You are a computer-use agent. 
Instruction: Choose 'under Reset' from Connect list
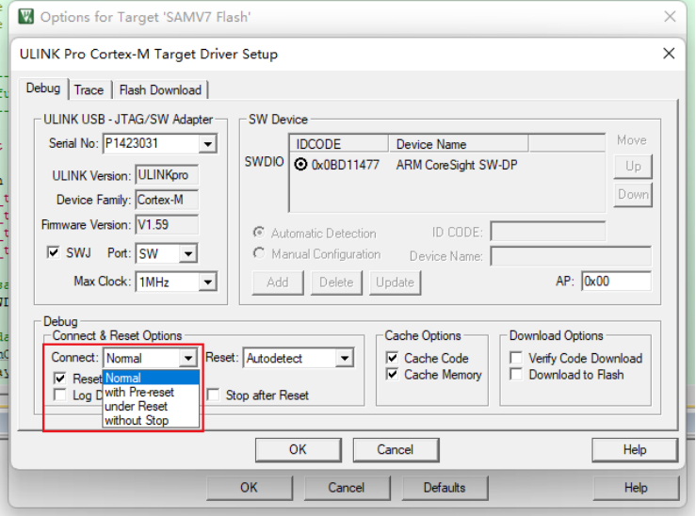[x=136, y=406]
